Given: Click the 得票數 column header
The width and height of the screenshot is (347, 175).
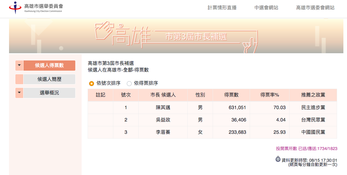Looking at the screenshot, I should (231, 95).
